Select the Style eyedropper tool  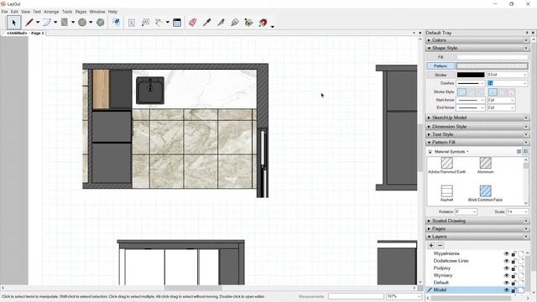pyautogui.click(x=207, y=23)
